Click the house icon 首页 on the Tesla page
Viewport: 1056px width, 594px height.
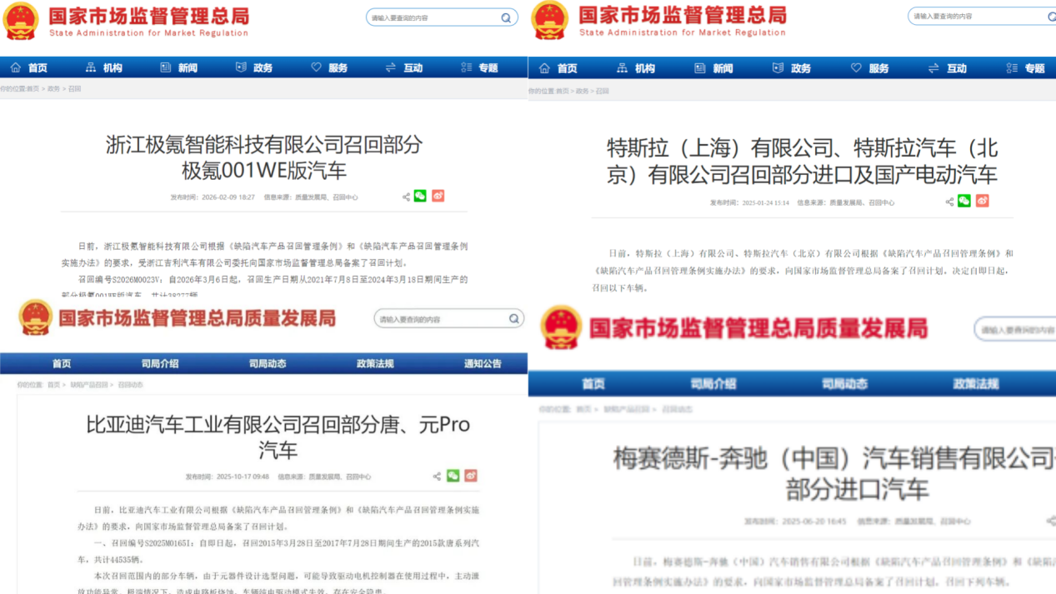[558, 68]
